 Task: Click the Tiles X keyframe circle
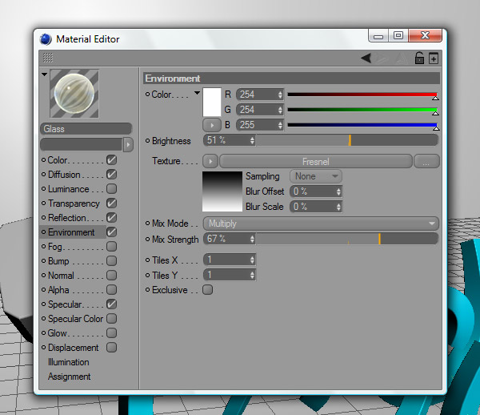point(147,260)
